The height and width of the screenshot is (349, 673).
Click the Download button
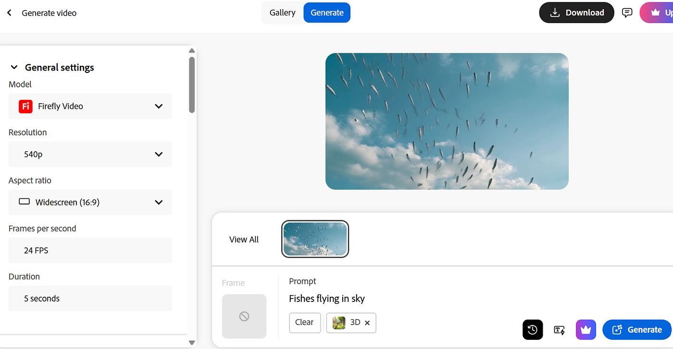[x=576, y=13]
